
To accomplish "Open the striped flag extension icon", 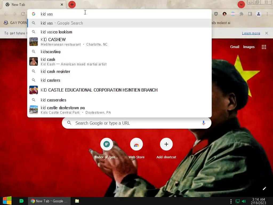I will pyautogui.click(x=233, y=14).
